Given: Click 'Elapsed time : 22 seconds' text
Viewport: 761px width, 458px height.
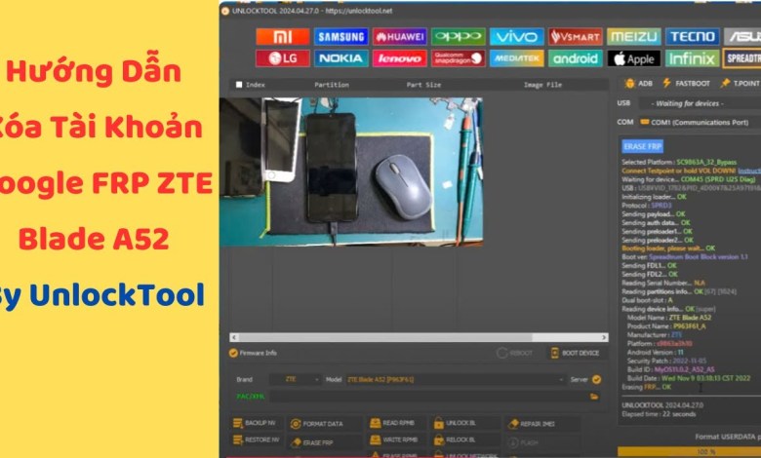Looking at the screenshot, I should click(659, 414).
